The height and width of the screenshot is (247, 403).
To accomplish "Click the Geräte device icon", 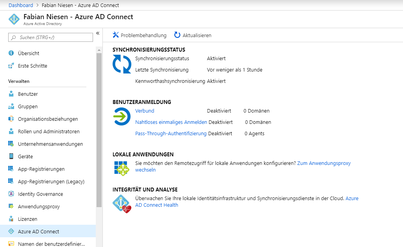I will [x=11, y=156].
